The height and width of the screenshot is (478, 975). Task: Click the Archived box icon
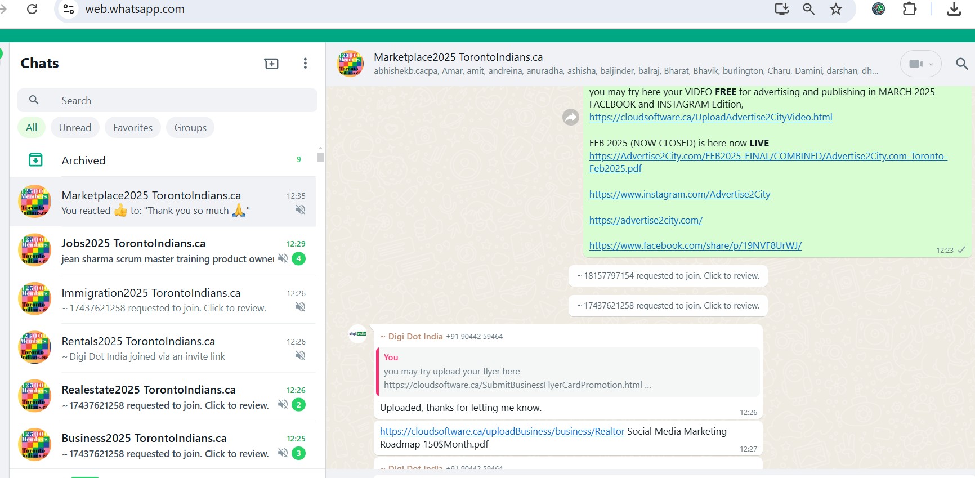pyautogui.click(x=35, y=160)
